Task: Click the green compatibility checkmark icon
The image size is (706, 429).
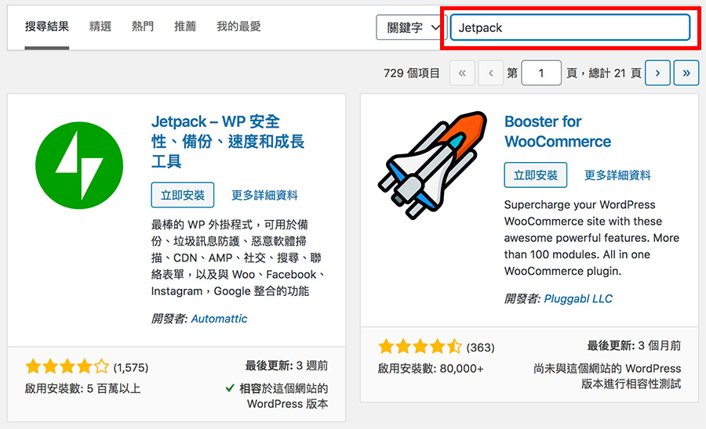Action: tap(230, 388)
